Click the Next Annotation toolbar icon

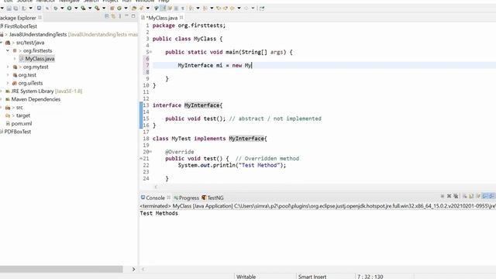pos(191,9)
